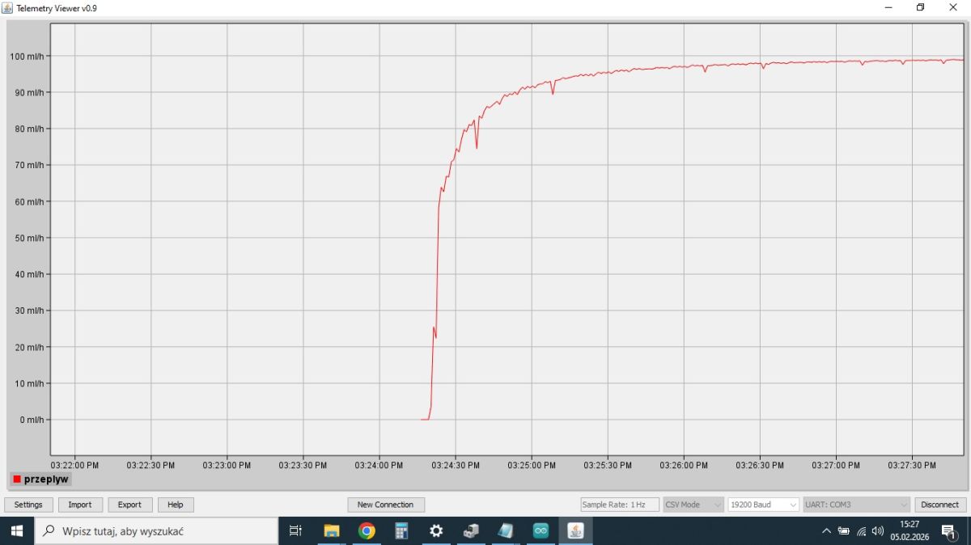
Task: Click the Import button
Action: coord(80,505)
